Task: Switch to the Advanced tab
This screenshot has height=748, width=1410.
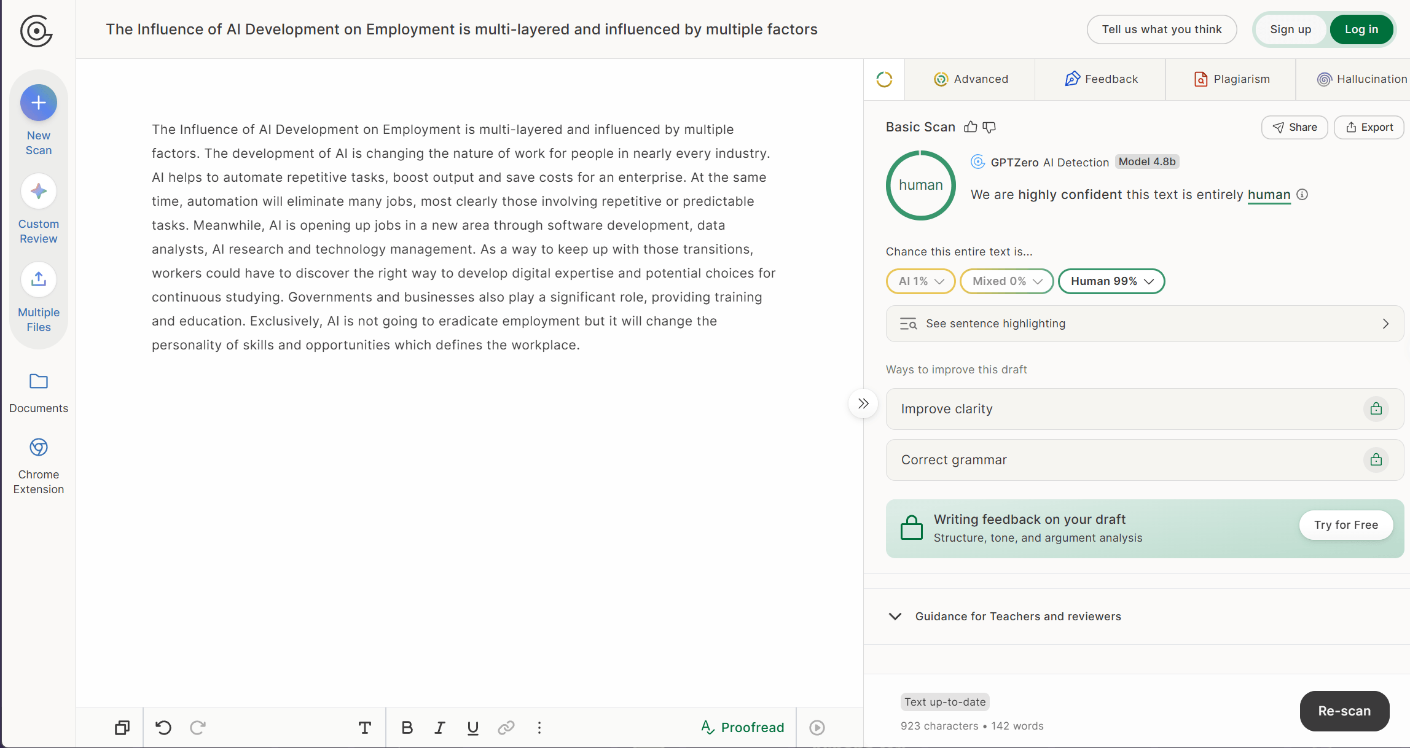Action: (971, 79)
